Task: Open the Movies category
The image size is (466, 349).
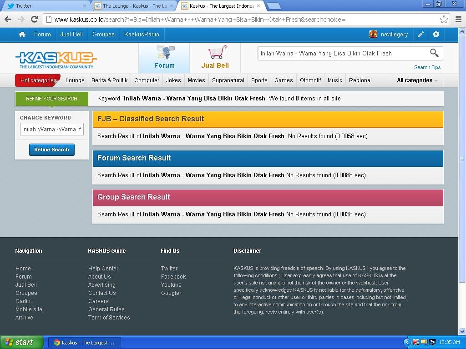Action: [197, 80]
